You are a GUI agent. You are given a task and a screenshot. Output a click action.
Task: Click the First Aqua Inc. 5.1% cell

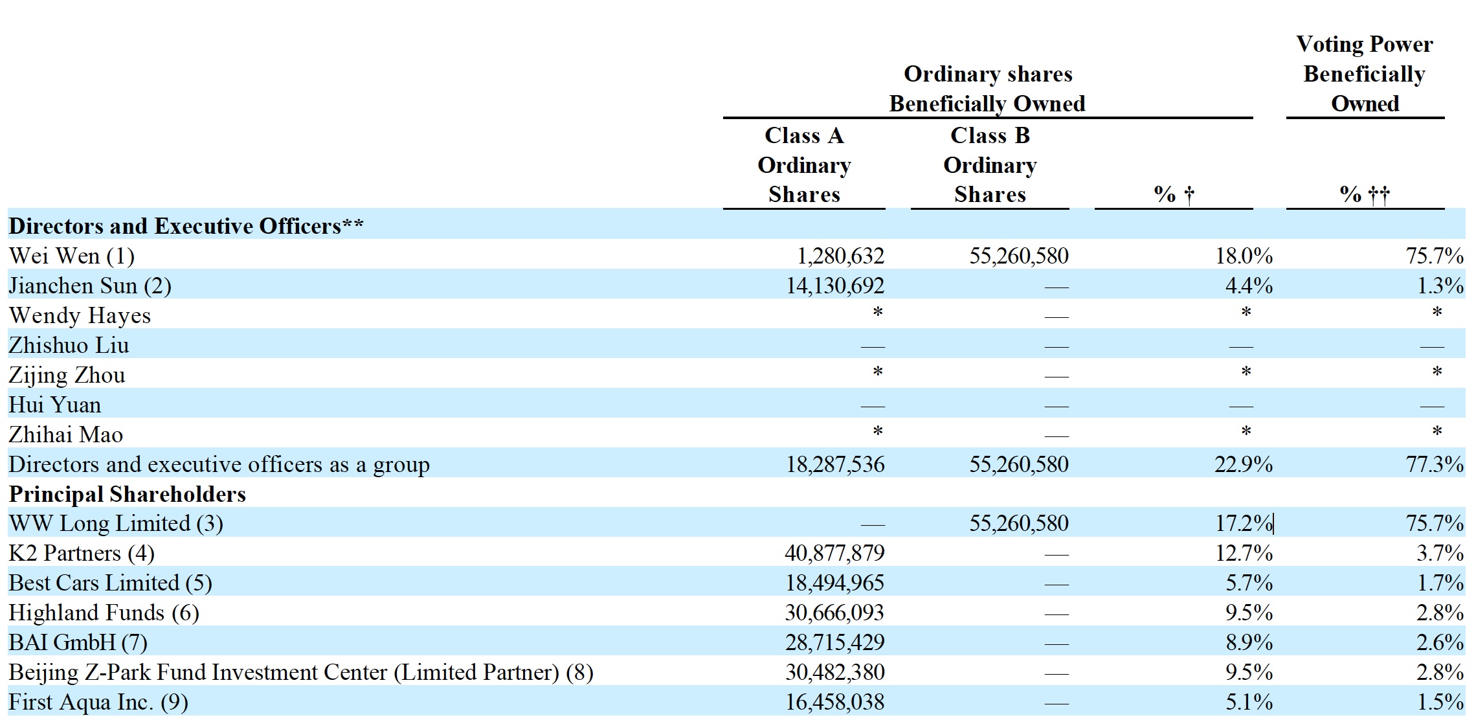point(1248,703)
